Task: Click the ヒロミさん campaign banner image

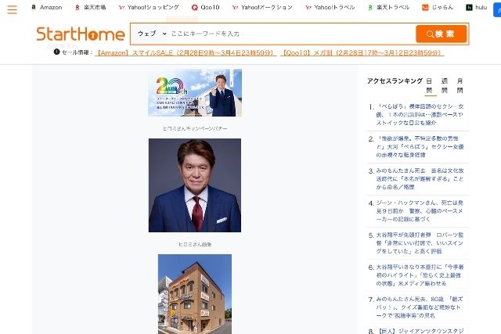Action: (195, 93)
